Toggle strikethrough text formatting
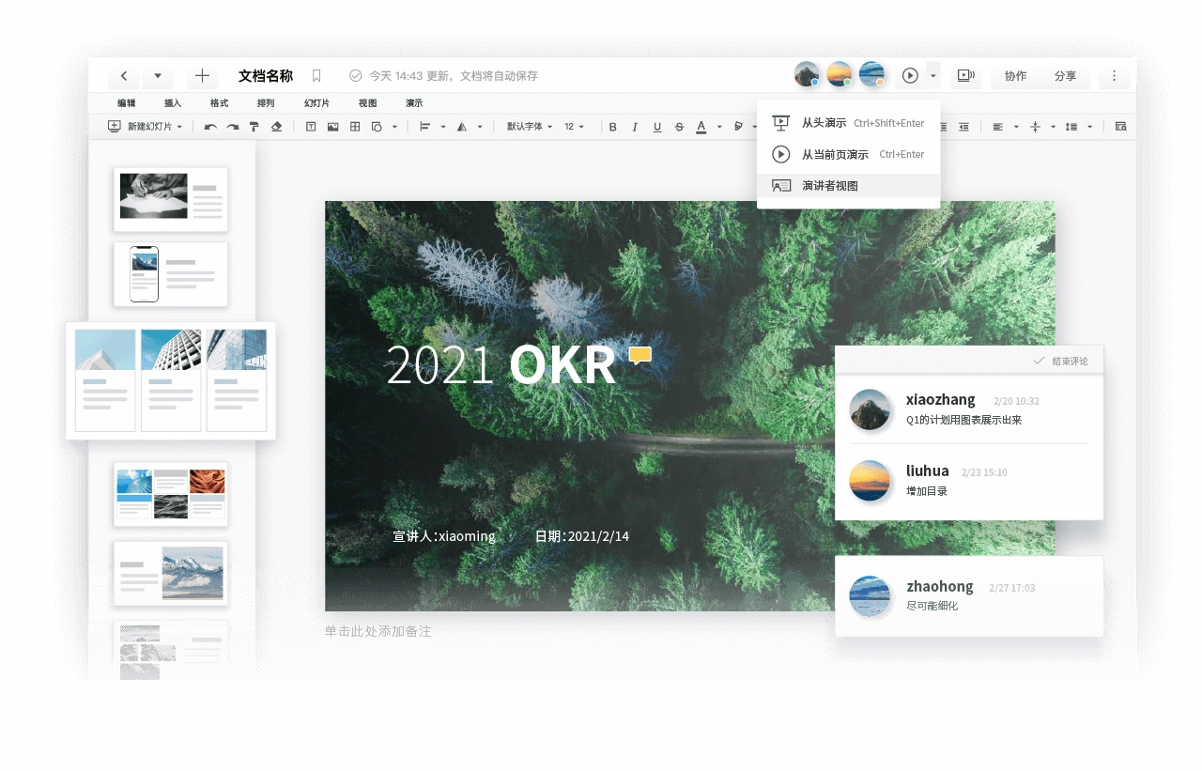This screenshot has width=1202, height=771. point(679,127)
